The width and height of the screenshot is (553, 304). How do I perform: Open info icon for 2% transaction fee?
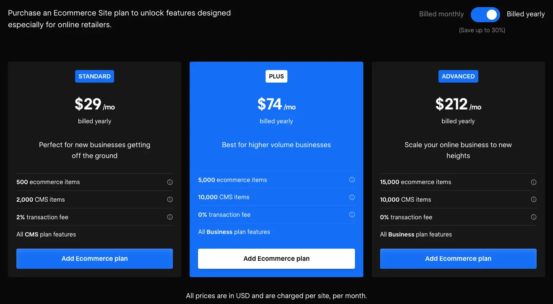[170, 217]
